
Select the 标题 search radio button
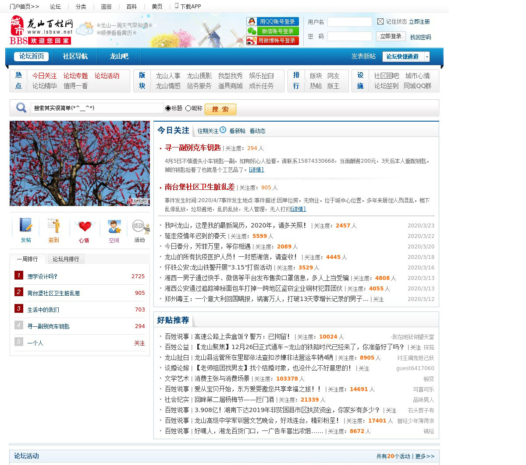tap(168, 108)
